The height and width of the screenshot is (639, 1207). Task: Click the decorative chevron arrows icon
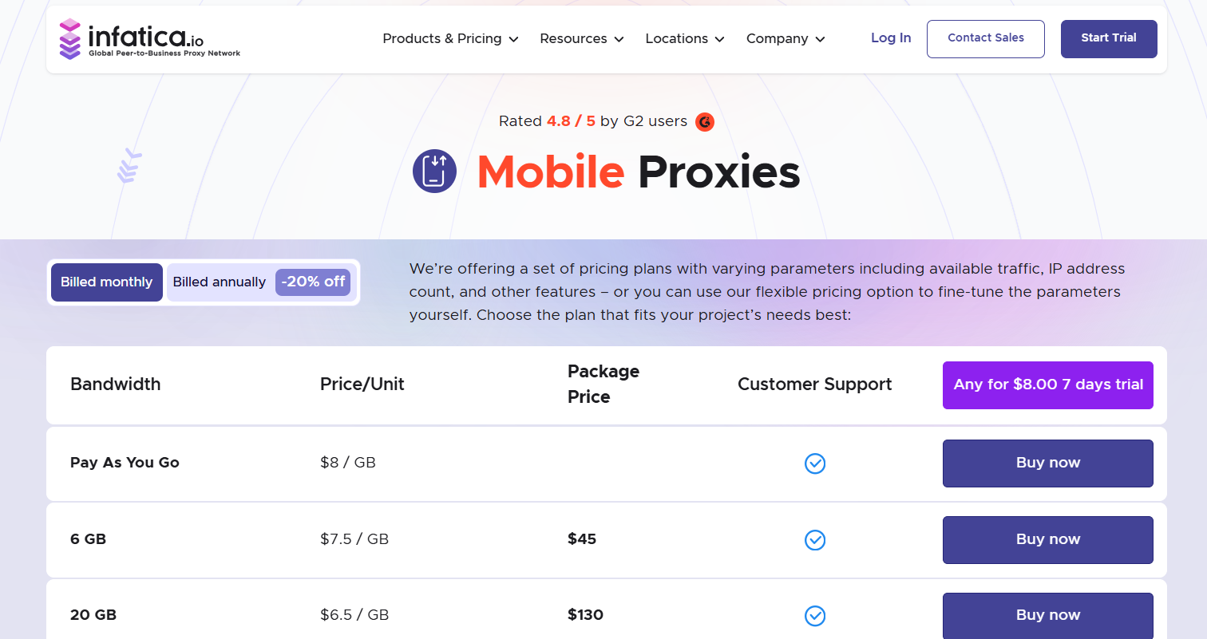pos(129,166)
